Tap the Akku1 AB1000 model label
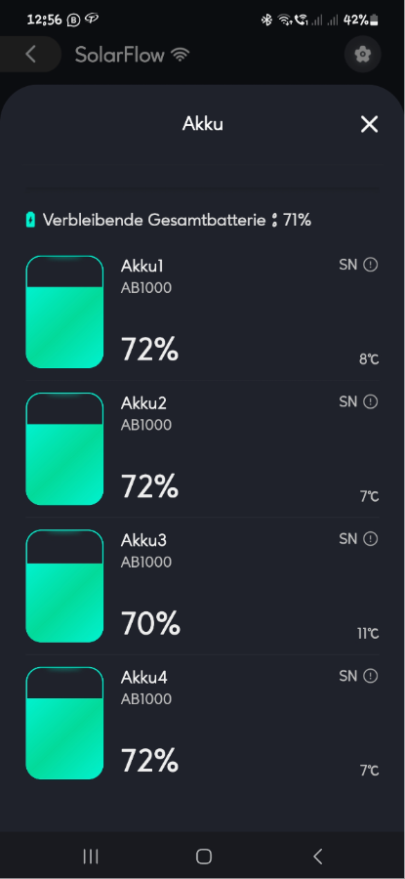This screenshot has width=405, height=879. click(146, 288)
